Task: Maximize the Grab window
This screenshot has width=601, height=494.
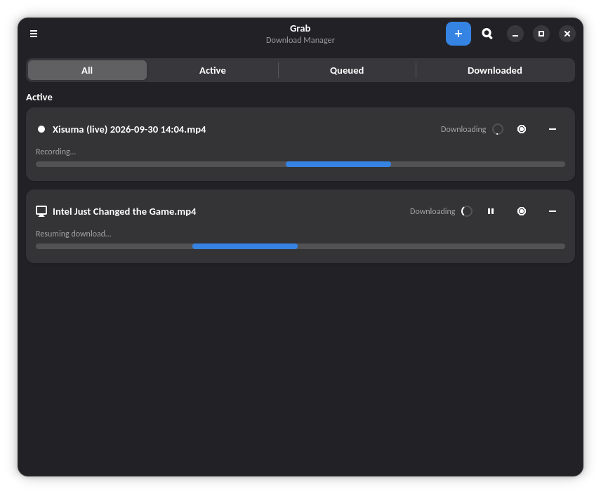Action: point(541,34)
